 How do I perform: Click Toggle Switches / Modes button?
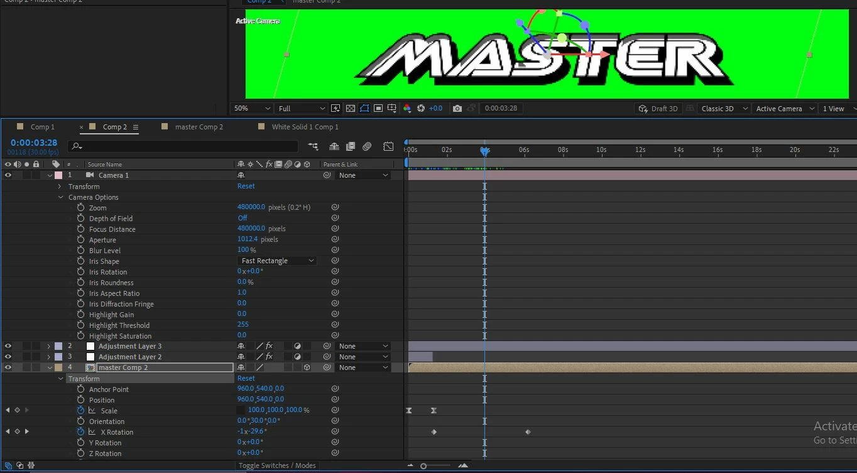(x=277, y=465)
